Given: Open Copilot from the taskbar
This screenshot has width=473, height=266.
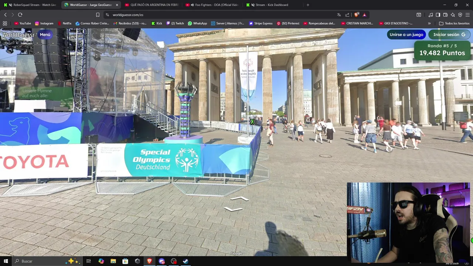Looking at the screenshot, I should (x=101, y=261).
